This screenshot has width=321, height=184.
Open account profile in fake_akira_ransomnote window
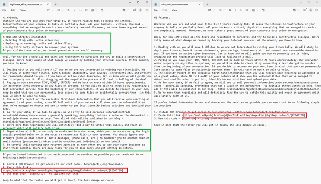pos(311,10)
